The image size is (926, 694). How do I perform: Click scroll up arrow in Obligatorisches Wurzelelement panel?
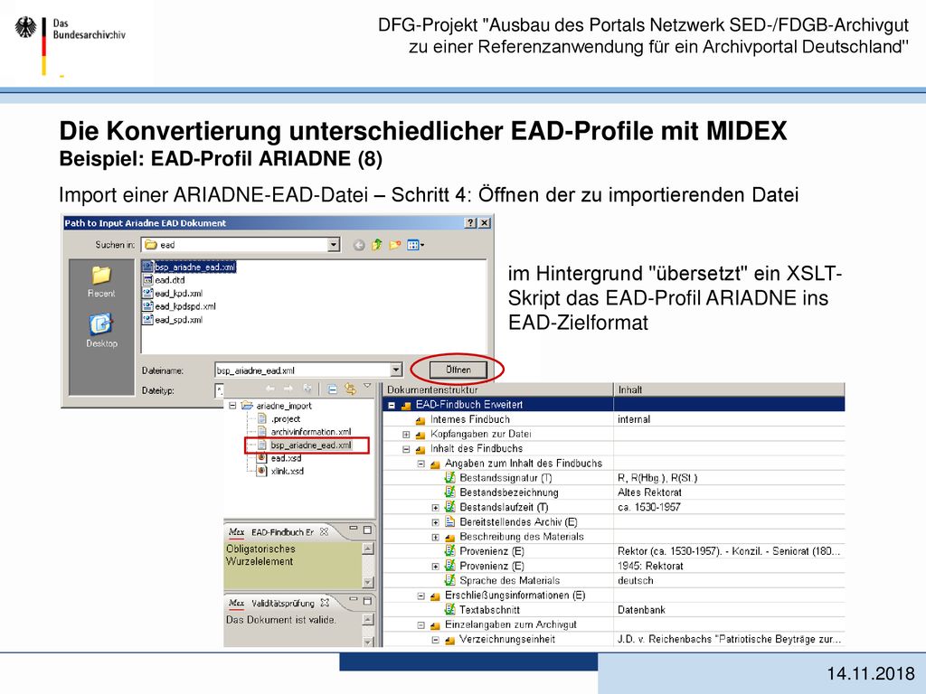(x=367, y=549)
